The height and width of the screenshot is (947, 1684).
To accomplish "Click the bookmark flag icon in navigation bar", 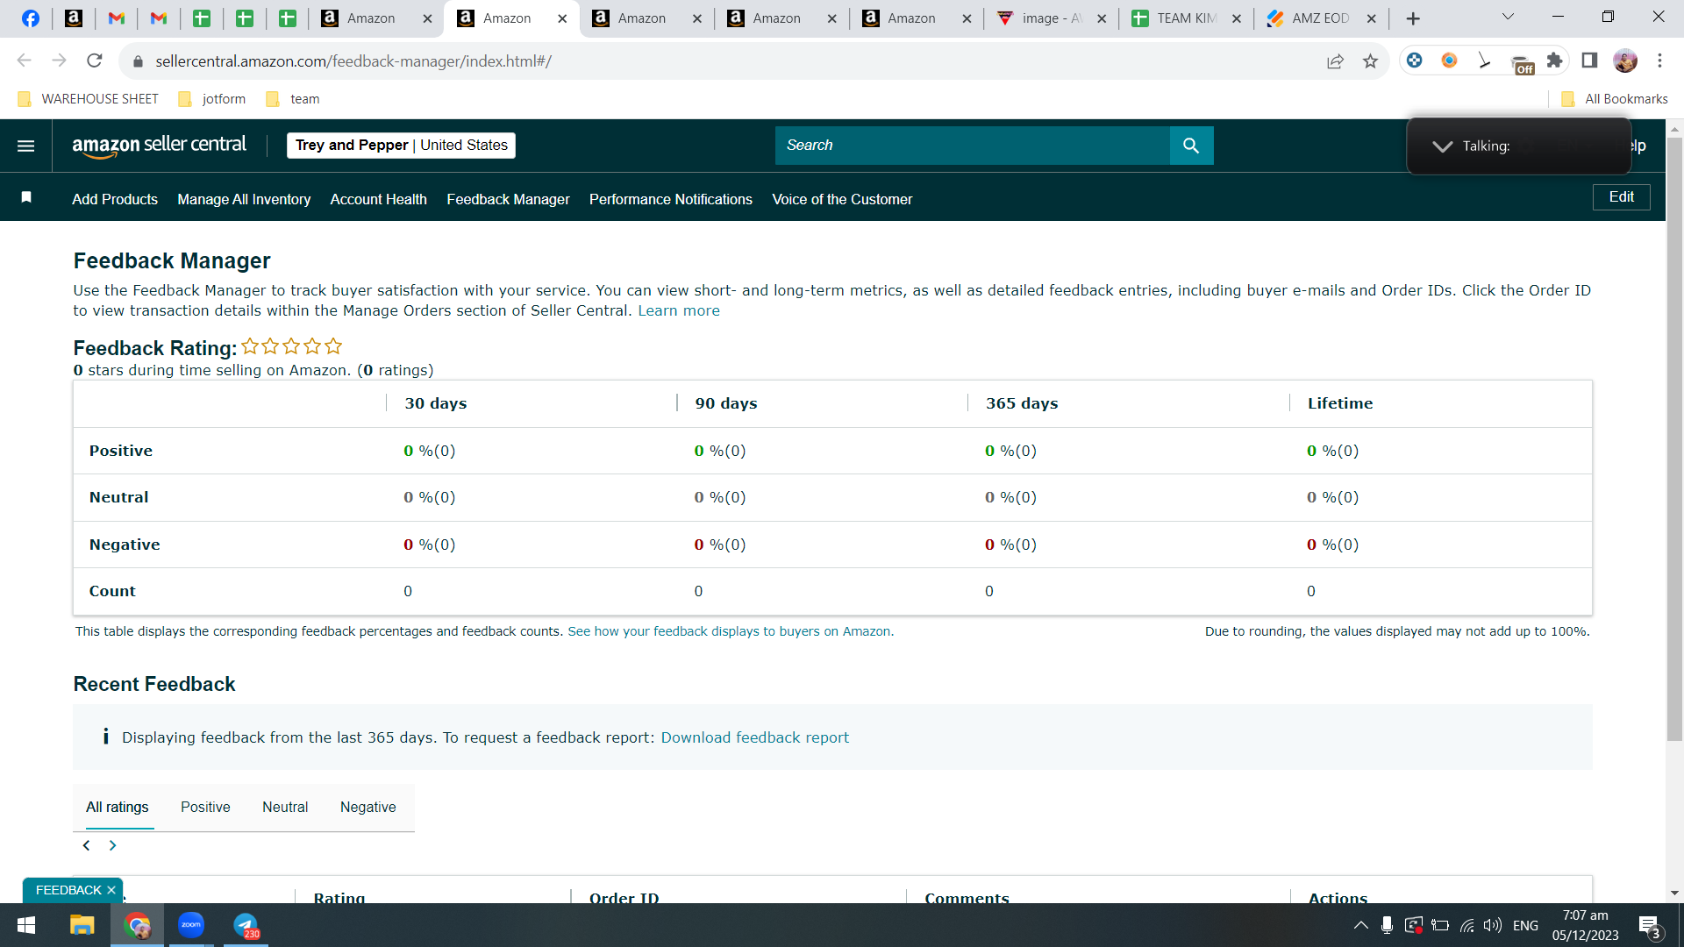I will [26, 198].
